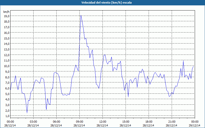Click the 00:00 time label dated 28/12/14

(x=10, y=122)
